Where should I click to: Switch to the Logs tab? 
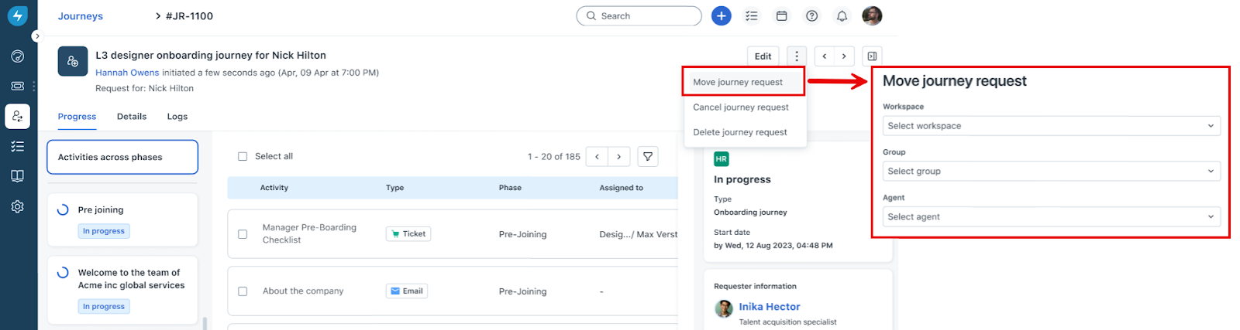click(177, 117)
